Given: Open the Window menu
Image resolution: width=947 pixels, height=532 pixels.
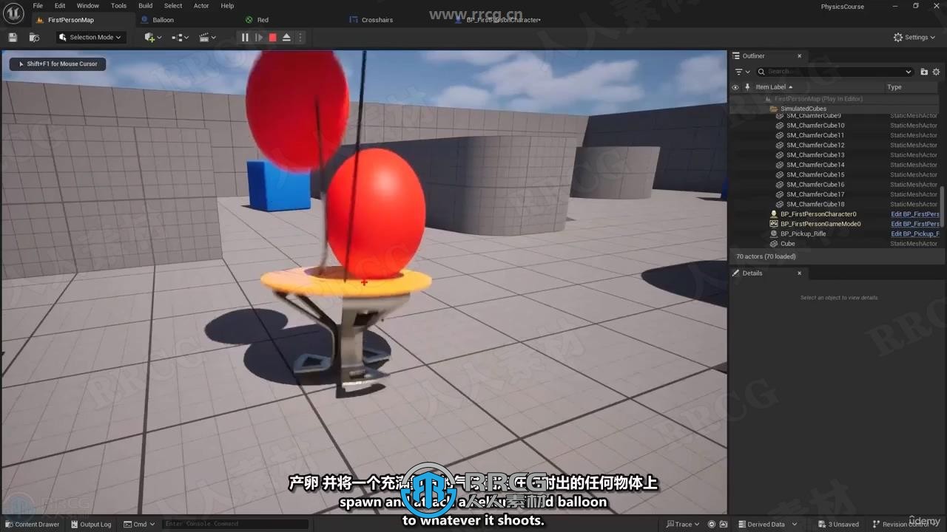Looking at the screenshot, I should coord(88,5).
